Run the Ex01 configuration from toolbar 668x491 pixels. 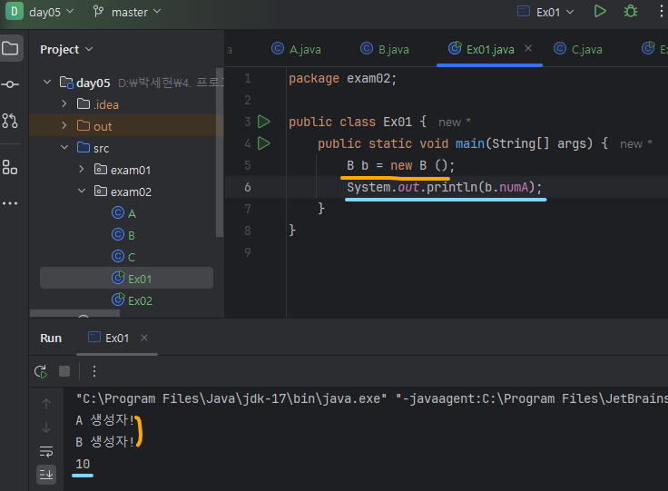point(599,12)
